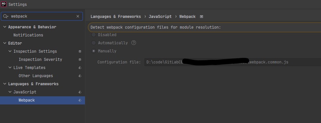Screen dimensions: 321x123
Task: Click the layers icon beside Inspection Settings
Action: coord(80,51)
